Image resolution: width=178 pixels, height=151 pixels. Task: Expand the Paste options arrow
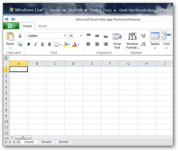(10, 48)
